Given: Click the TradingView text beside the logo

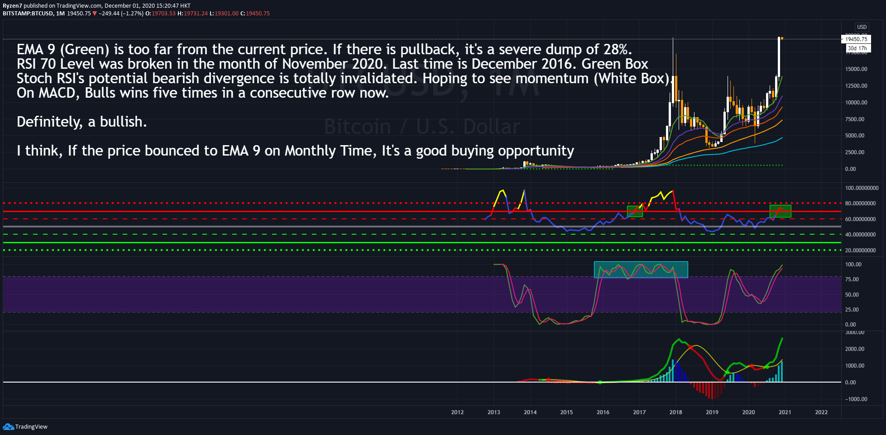Looking at the screenshot, I should (x=31, y=427).
